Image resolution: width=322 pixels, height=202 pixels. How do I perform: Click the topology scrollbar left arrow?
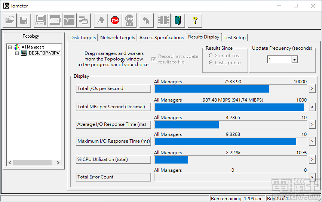[x=10, y=163]
